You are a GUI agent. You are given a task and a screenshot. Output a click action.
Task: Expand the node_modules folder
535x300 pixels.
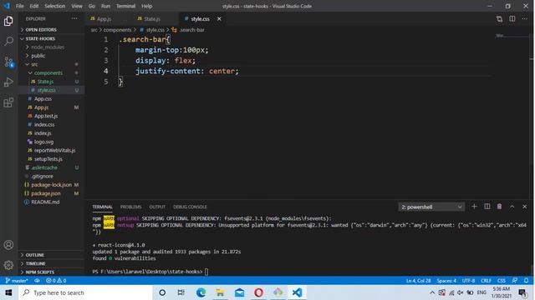coord(48,47)
